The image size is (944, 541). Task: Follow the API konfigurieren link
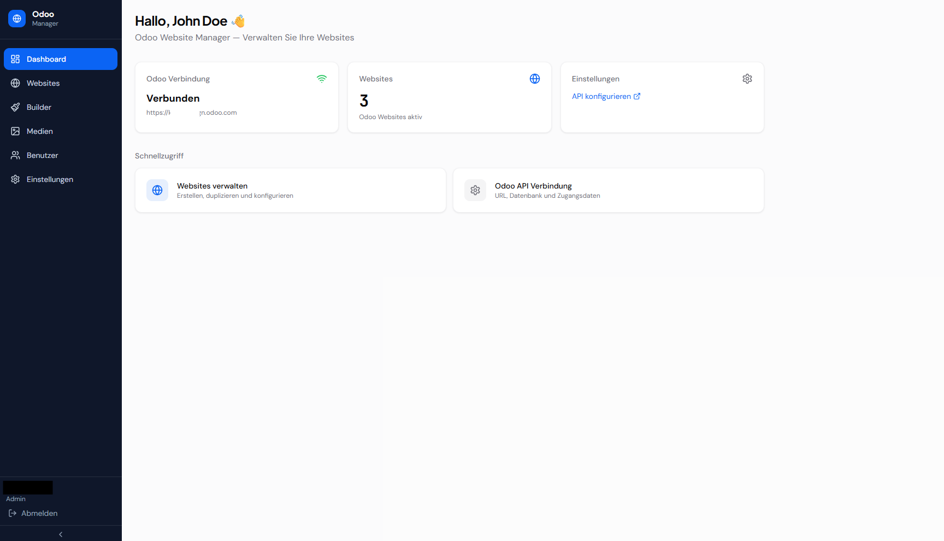click(x=606, y=96)
